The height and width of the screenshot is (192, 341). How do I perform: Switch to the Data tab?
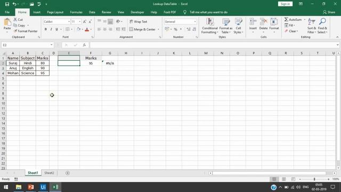[92, 12]
